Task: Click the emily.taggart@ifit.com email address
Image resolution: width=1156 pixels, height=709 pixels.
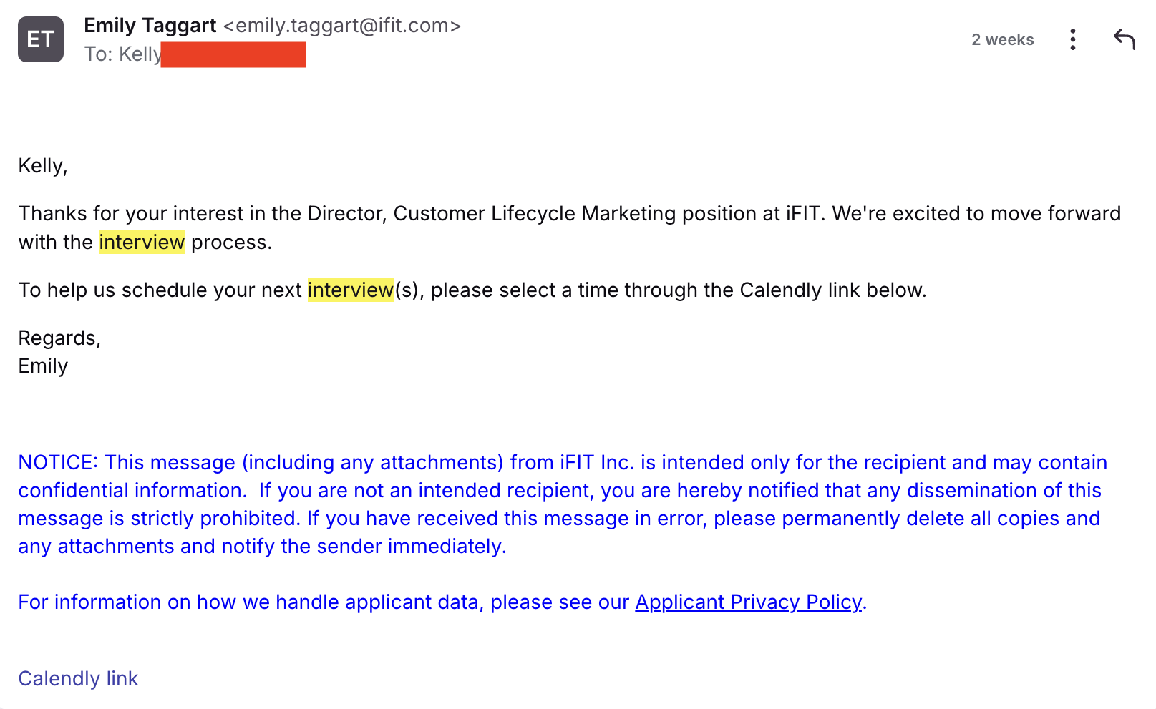Action: pos(342,26)
